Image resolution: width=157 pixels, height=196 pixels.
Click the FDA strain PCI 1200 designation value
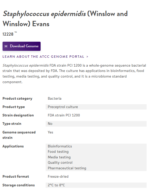coord(64,115)
